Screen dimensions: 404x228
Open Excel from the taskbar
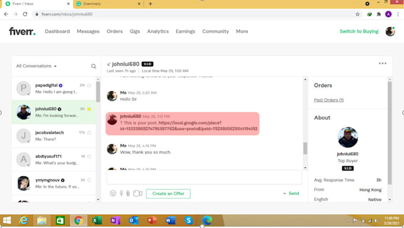[97, 220]
